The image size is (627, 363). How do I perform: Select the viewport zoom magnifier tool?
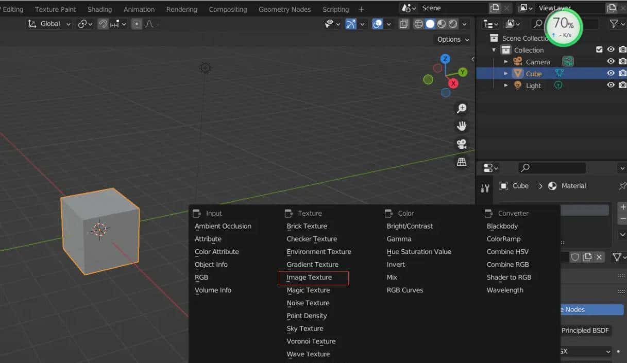[x=462, y=108]
